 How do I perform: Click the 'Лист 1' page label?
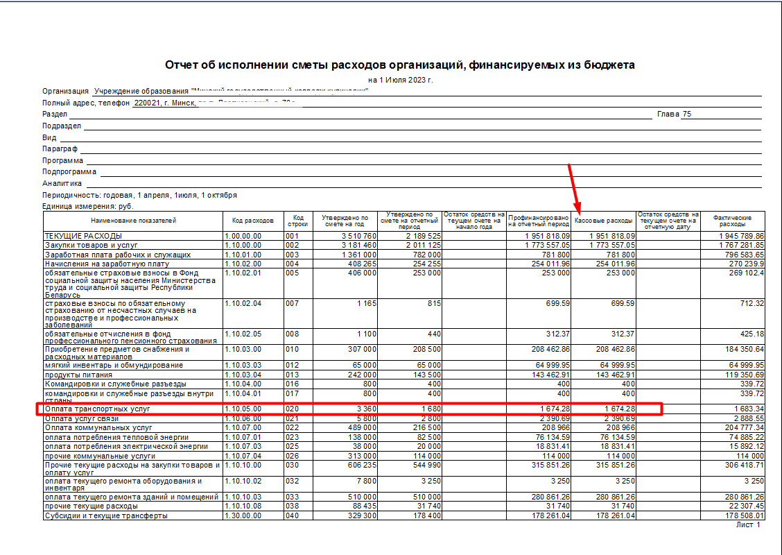click(x=747, y=525)
